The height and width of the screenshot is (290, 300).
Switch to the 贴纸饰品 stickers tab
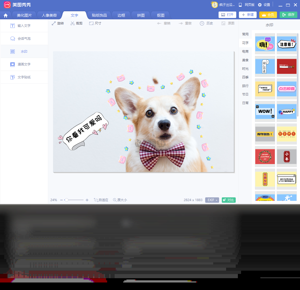99,15
